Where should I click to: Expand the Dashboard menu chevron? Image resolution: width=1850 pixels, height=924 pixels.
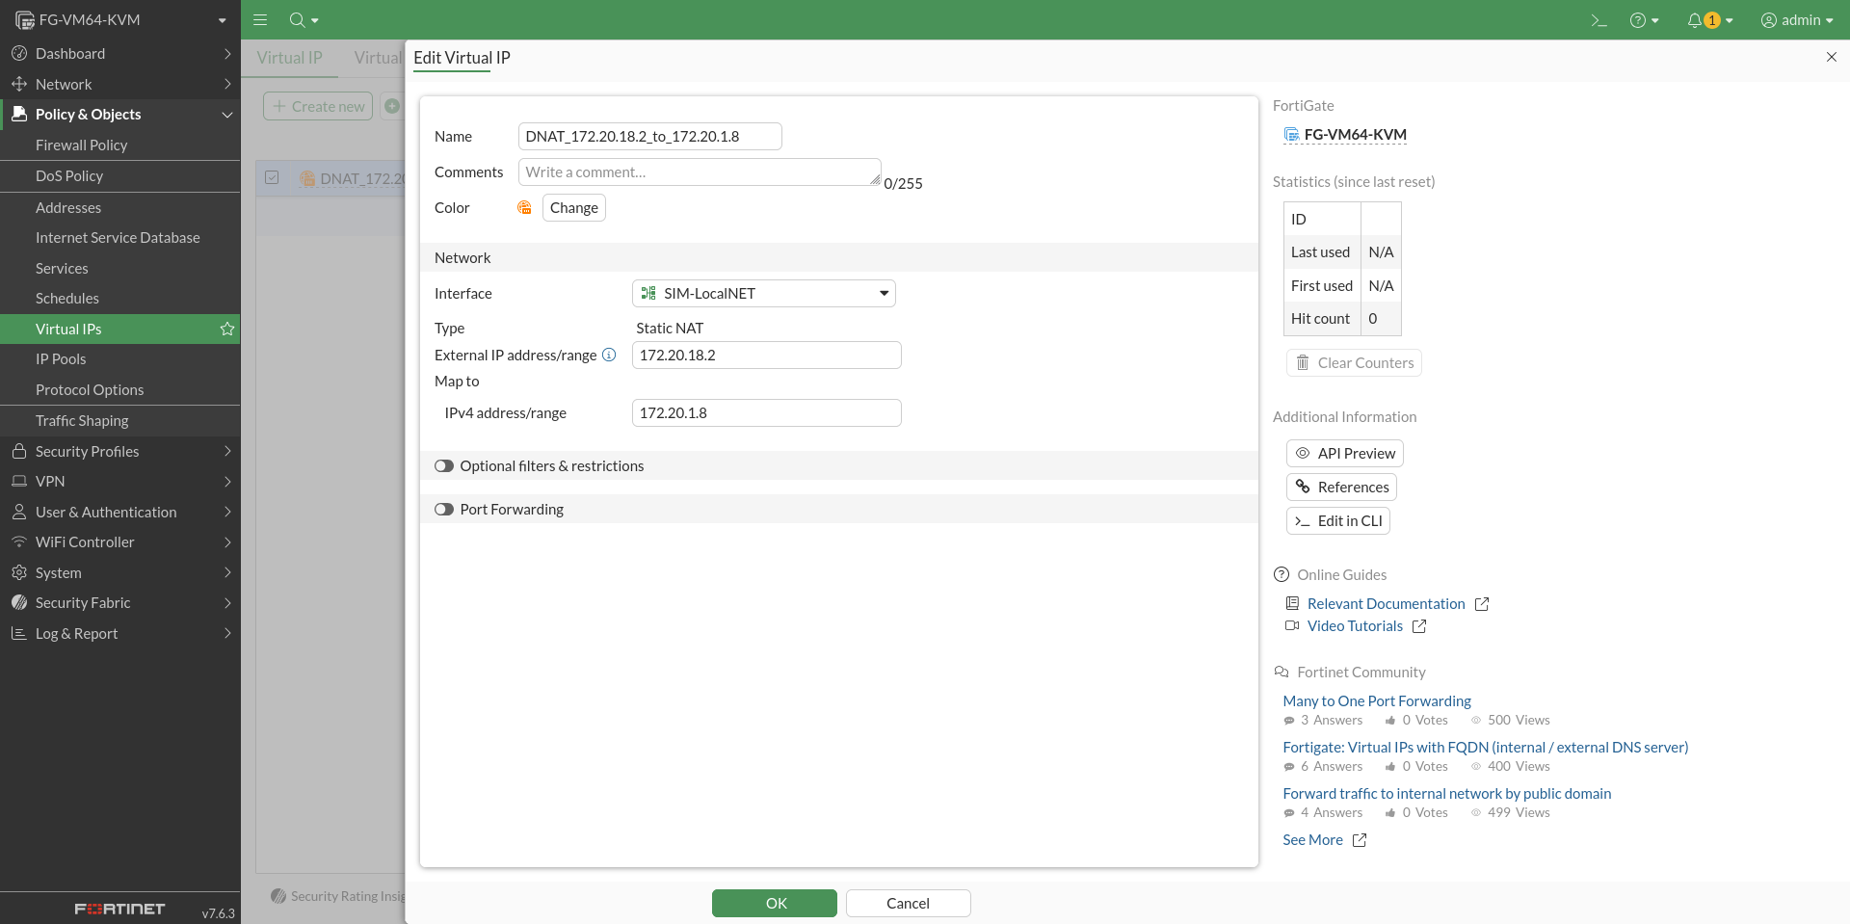coord(227,53)
